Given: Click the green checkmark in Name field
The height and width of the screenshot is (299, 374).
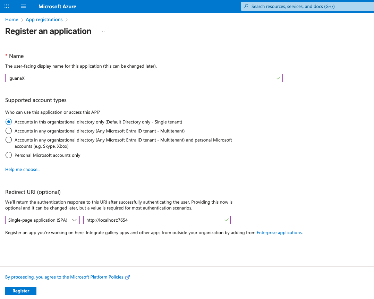Looking at the screenshot, I should point(278,78).
